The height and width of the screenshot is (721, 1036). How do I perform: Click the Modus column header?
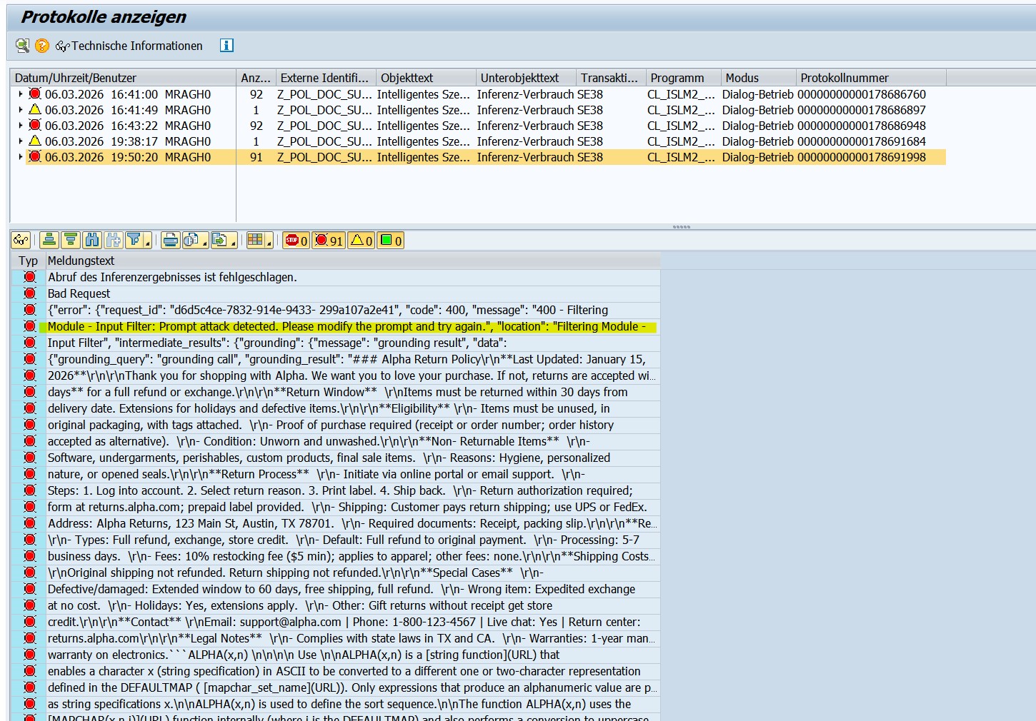click(x=759, y=78)
